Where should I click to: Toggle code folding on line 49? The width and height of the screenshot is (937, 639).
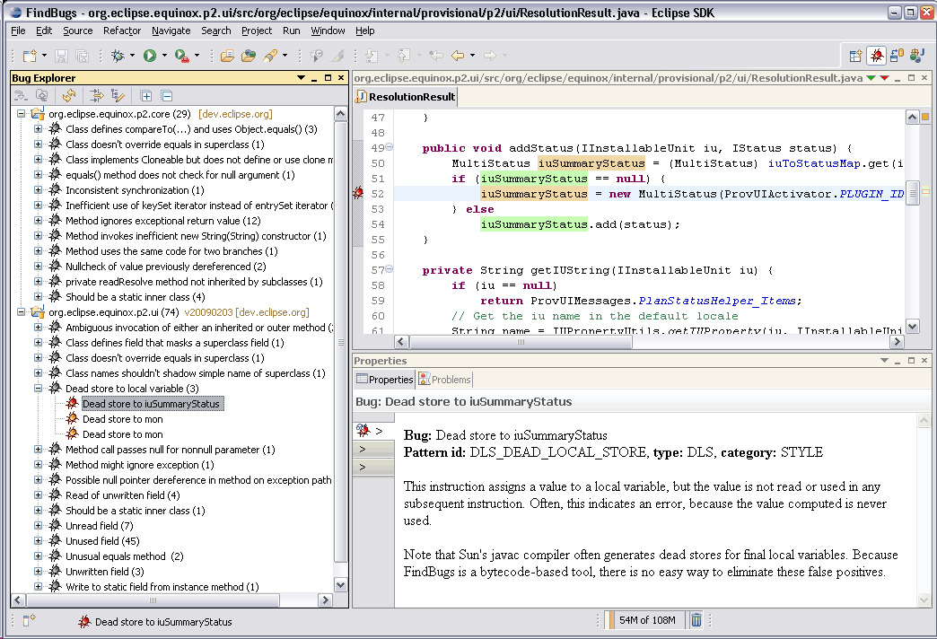click(389, 147)
